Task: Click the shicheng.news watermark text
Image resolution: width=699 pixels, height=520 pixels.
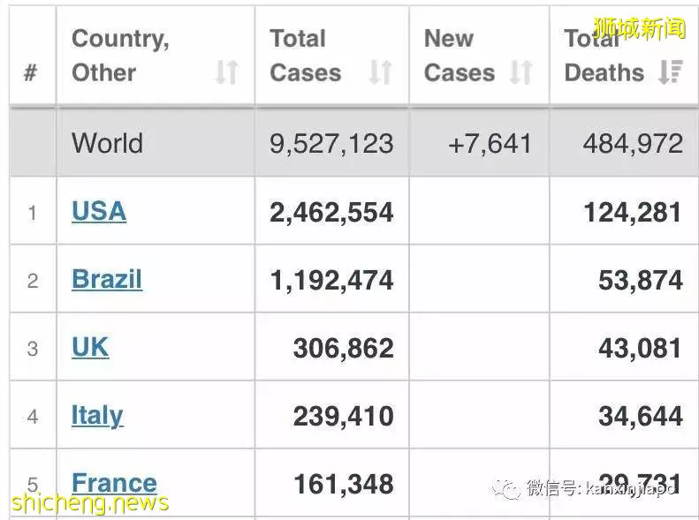Action: click(90, 503)
